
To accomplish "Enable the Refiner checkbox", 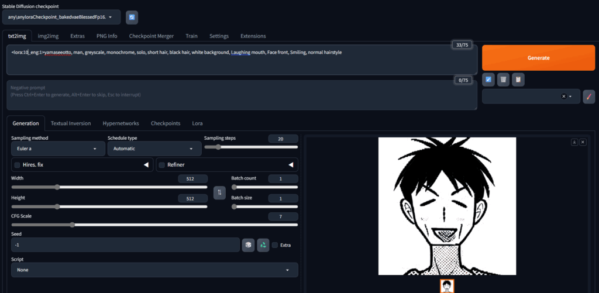I will [162, 165].
